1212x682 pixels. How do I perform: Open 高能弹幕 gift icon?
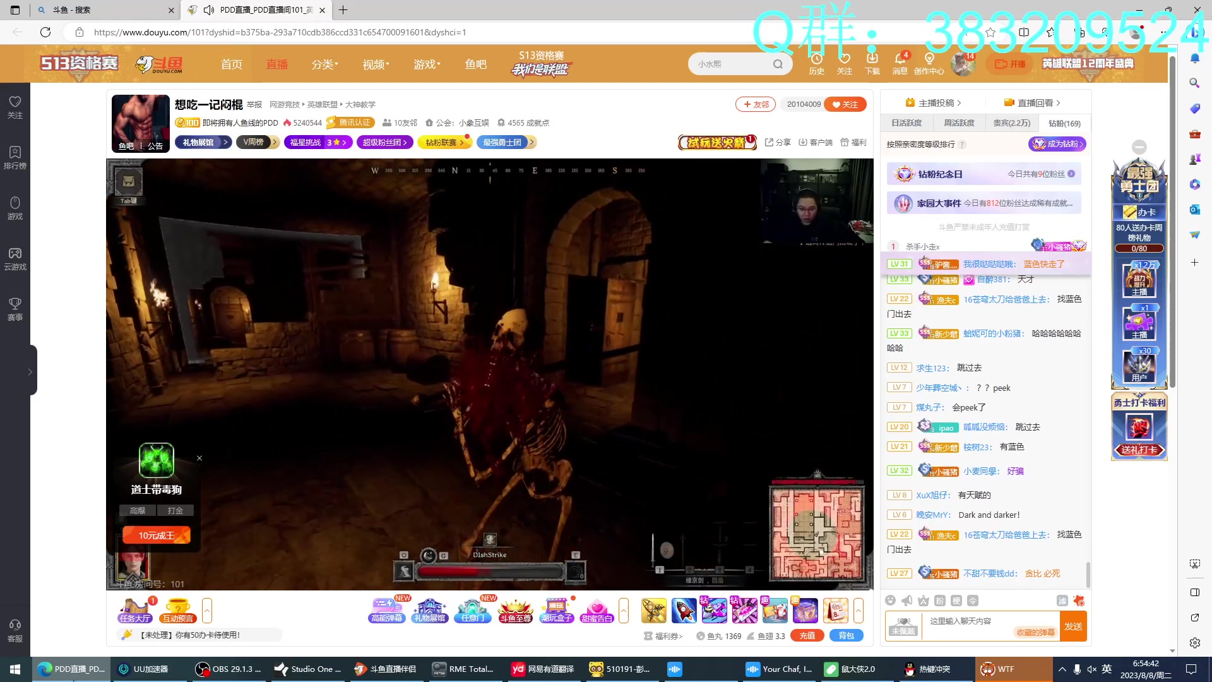coord(386,610)
